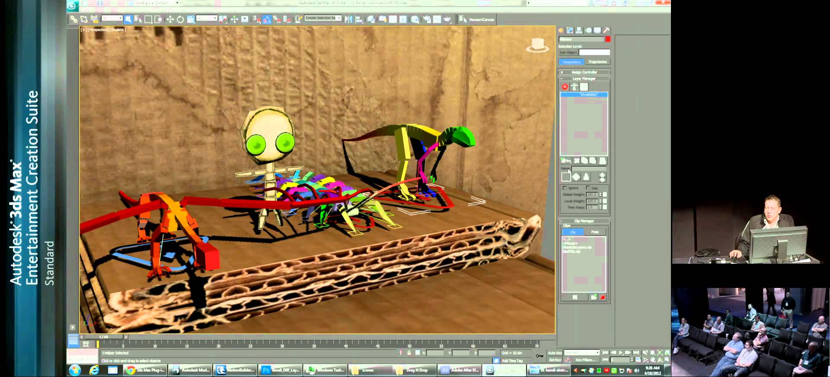Open the Motion command panel tab
Screen dimensions: 830x377
coord(588,30)
